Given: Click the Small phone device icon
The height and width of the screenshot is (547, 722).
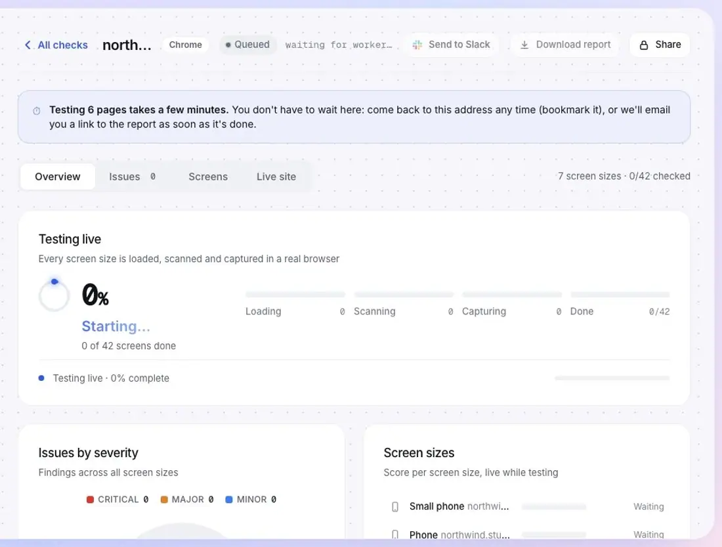Looking at the screenshot, I should pos(395,506).
